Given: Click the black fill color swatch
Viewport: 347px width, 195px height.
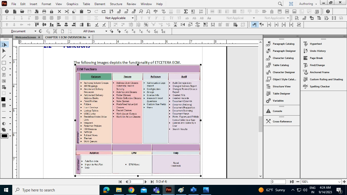Looking at the screenshot, I should click(4, 99).
